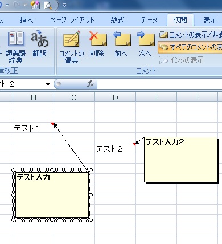The image size is (222, 244).
Task: Open the 類義語辞典 thesaurus tool
Action: click(15, 47)
